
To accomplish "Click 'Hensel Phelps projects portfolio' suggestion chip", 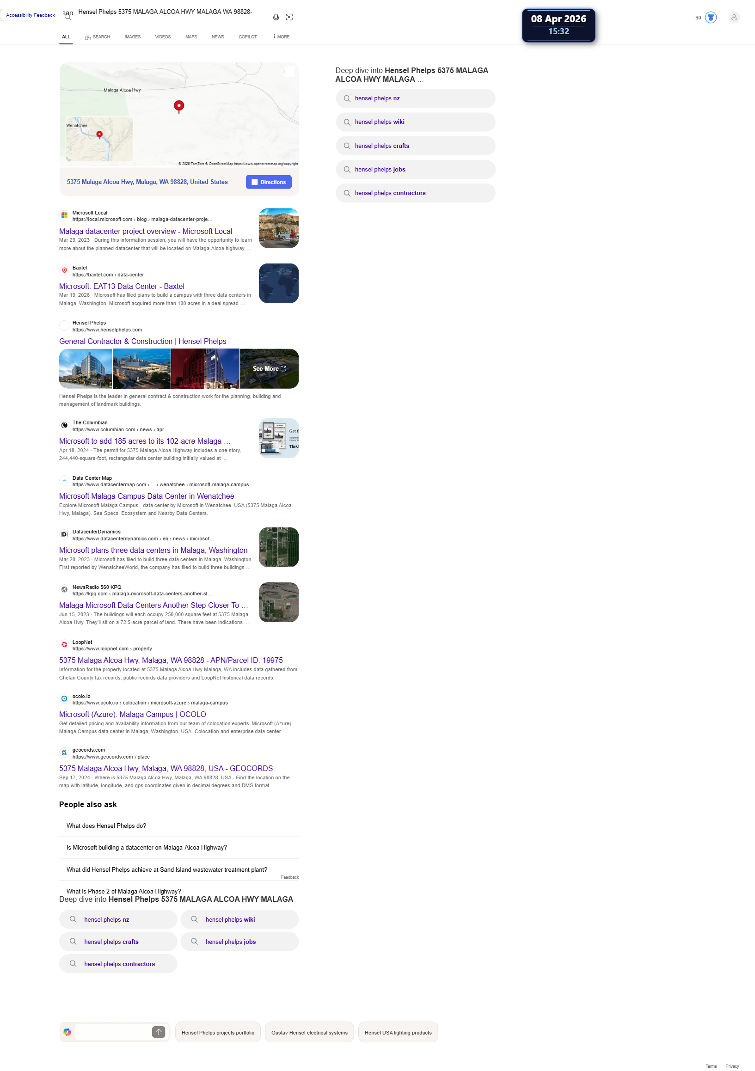I will 218,1032.
